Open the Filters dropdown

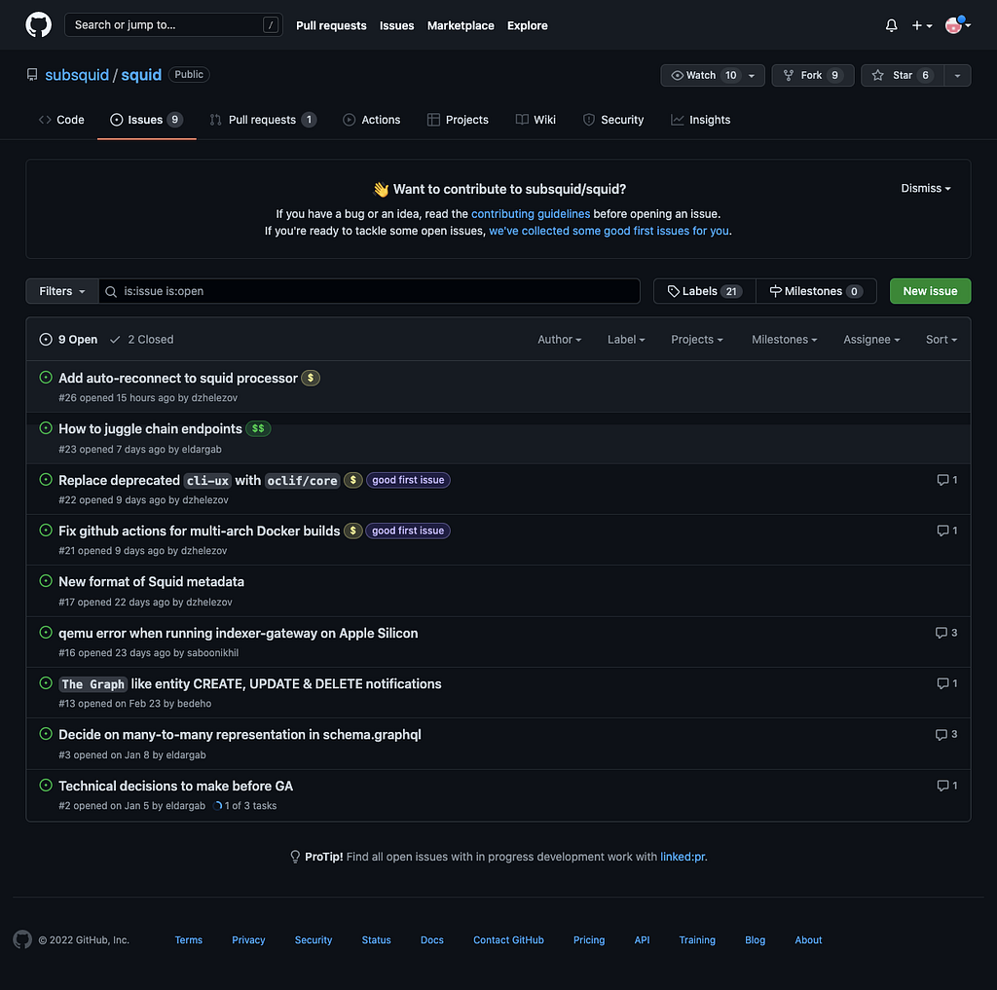coord(62,291)
